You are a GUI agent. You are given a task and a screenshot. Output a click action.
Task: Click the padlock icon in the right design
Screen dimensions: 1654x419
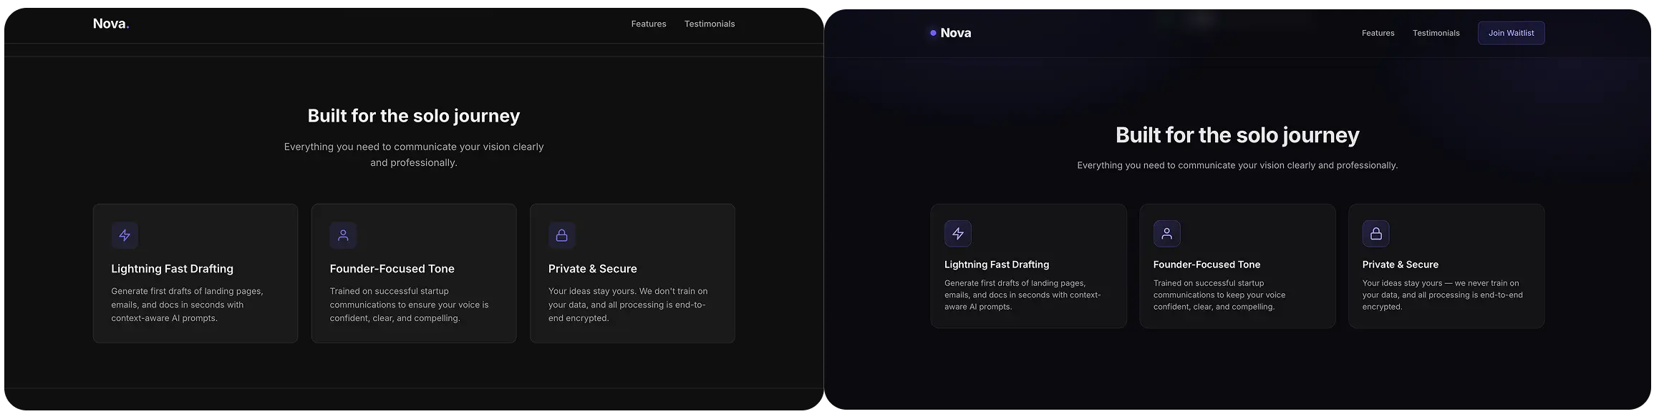click(x=1376, y=234)
